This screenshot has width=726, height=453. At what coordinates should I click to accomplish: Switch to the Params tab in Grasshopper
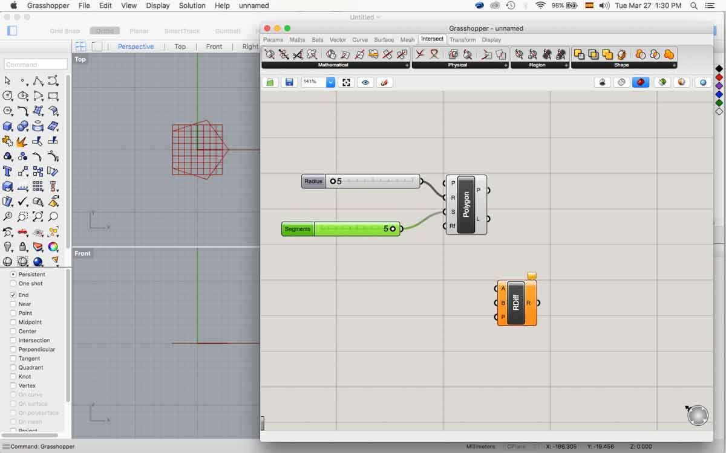[x=273, y=40]
